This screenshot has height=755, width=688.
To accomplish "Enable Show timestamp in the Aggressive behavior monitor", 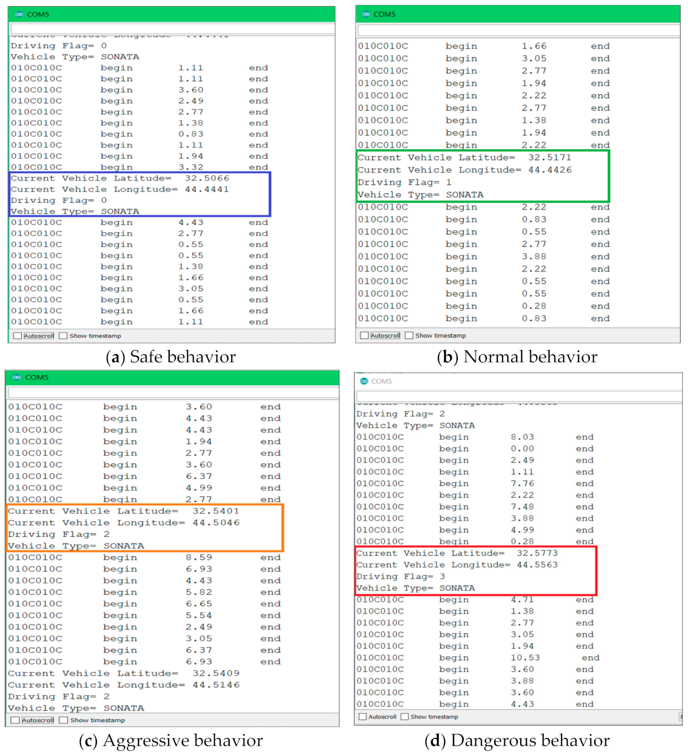I will 63,720.
